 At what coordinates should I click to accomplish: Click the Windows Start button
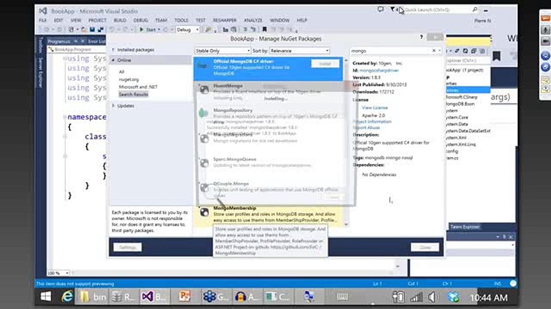point(46,297)
